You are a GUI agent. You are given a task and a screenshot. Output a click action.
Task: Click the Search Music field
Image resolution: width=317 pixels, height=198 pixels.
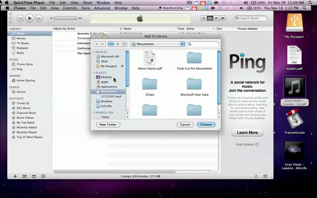point(251,18)
